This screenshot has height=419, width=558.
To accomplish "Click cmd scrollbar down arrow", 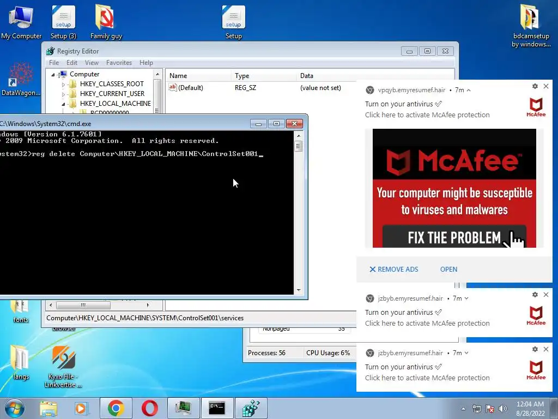I will [299, 290].
